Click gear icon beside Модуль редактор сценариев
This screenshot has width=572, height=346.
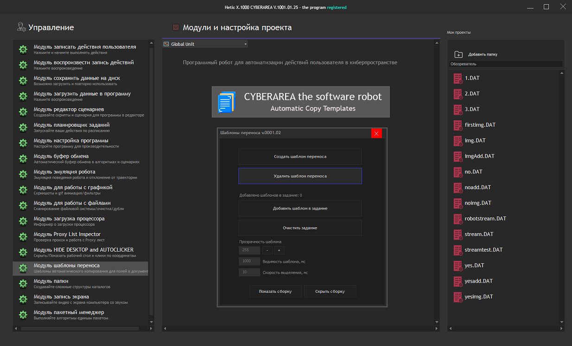coord(23,112)
